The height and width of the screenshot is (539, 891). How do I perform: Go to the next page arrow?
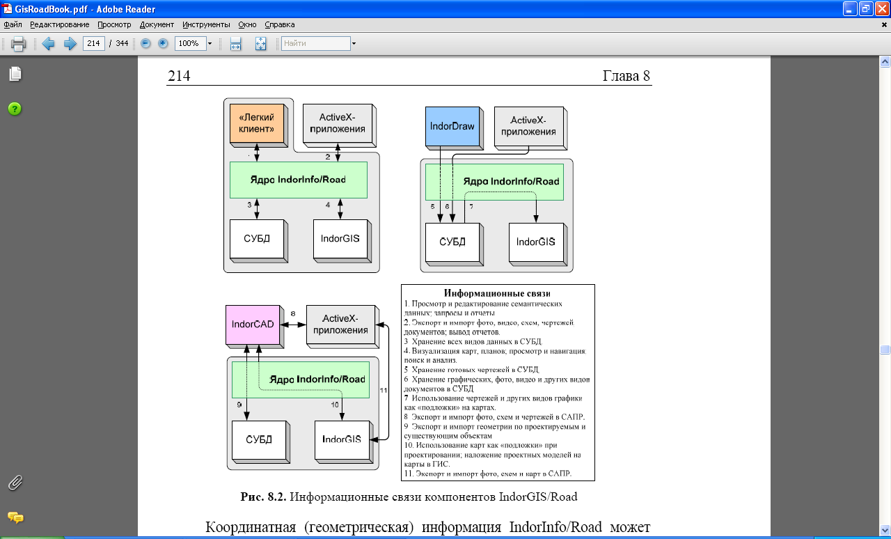point(70,44)
